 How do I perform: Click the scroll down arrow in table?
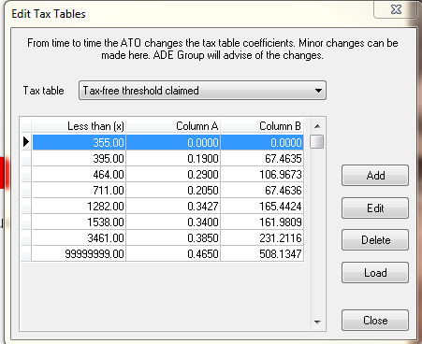[x=317, y=322]
